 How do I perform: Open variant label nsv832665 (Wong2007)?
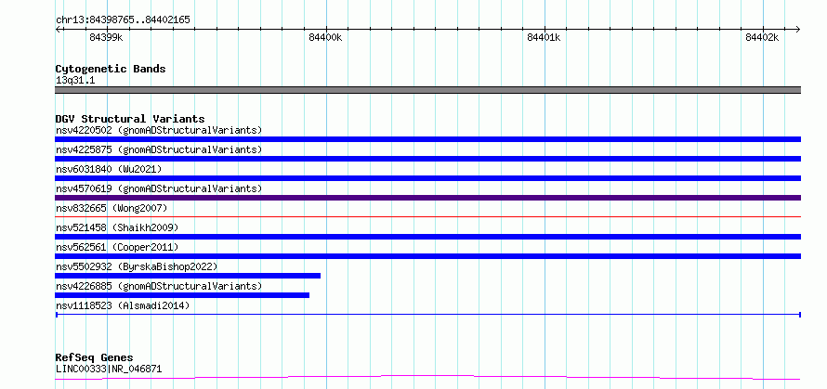pyautogui.click(x=112, y=208)
